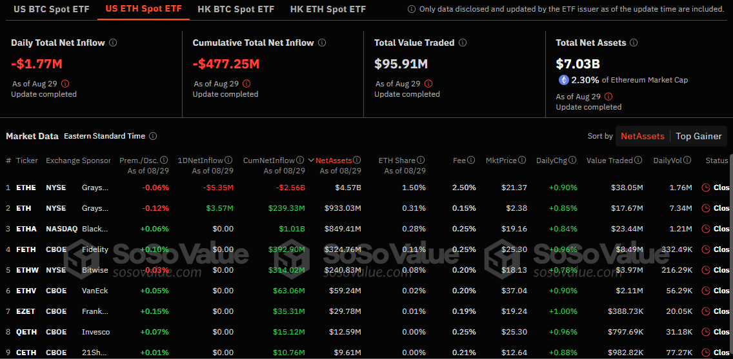Click the -$5.35M 1D net inflow cell
Screen dimensions: 733x359
218,188
